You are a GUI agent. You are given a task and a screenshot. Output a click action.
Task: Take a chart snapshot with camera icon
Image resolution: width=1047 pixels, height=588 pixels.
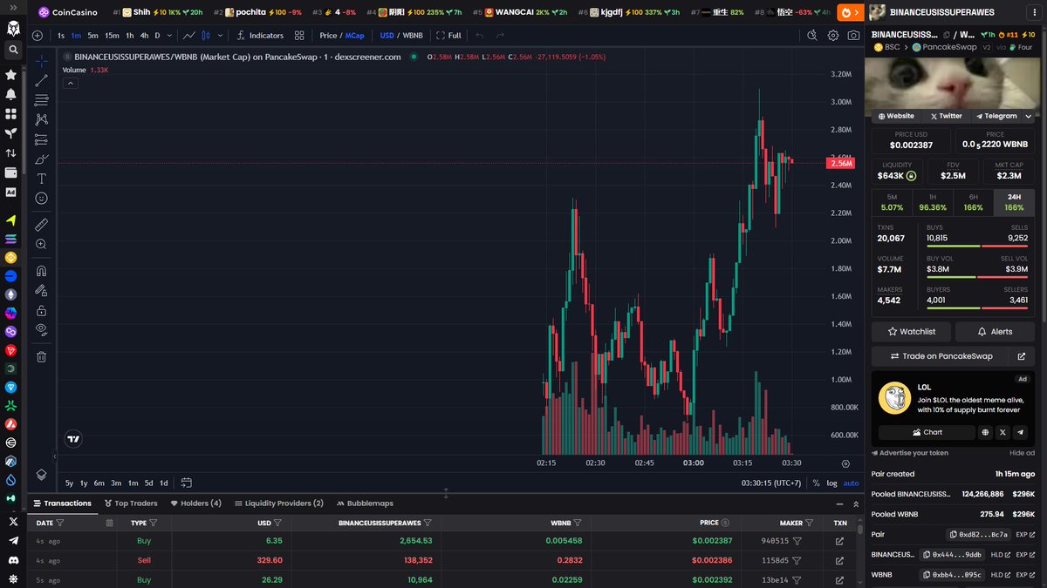[x=853, y=36]
